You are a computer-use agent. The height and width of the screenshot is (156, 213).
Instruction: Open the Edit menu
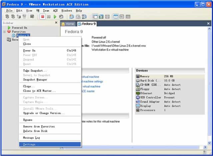[x=19, y=11]
